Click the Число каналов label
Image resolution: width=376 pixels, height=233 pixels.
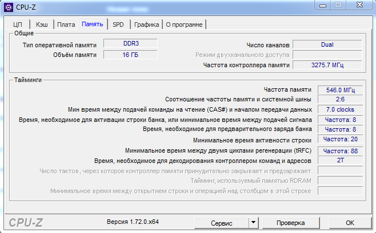tap(268, 45)
